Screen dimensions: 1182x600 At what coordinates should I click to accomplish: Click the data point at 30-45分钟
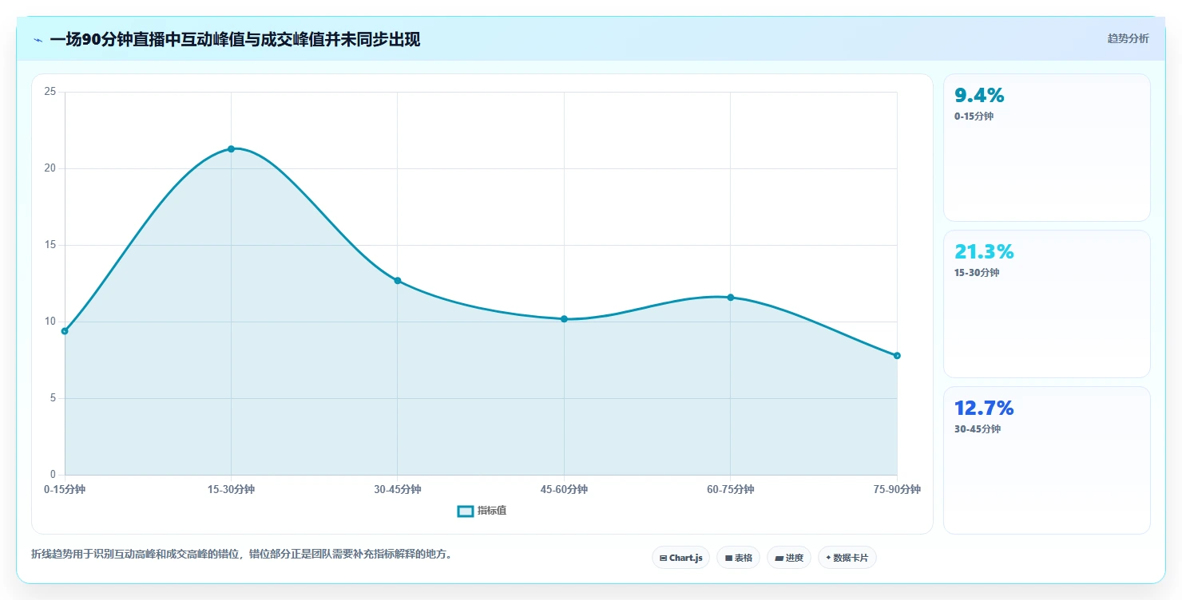397,281
